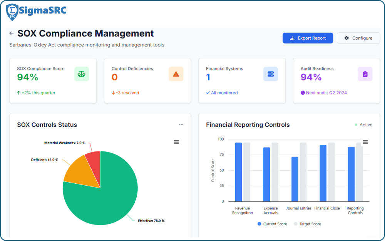Click the 'Material Weakness: 7.0 %' label
This screenshot has height=241, width=385.
[65, 143]
